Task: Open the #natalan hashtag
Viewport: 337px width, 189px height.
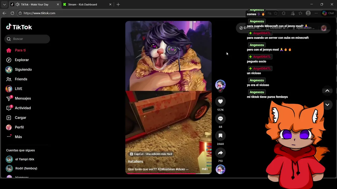Action: 168,169
